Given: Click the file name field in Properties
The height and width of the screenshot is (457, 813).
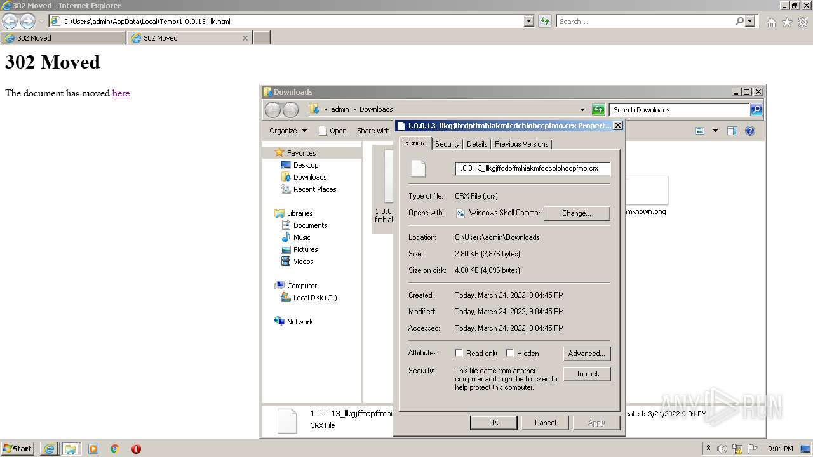Looking at the screenshot, I should click(532, 169).
